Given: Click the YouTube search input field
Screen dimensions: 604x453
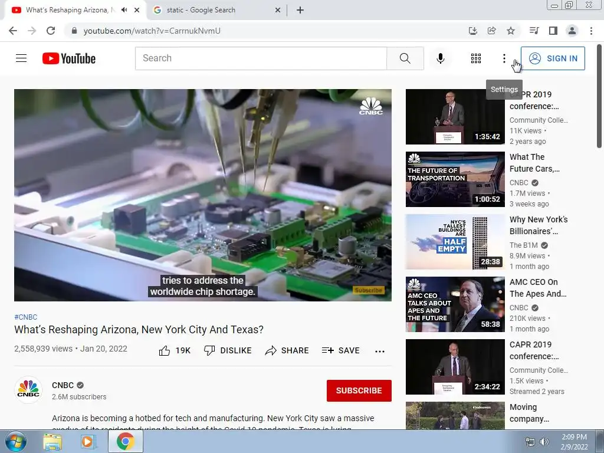Looking at the screenshot, I should coord(261,58).
